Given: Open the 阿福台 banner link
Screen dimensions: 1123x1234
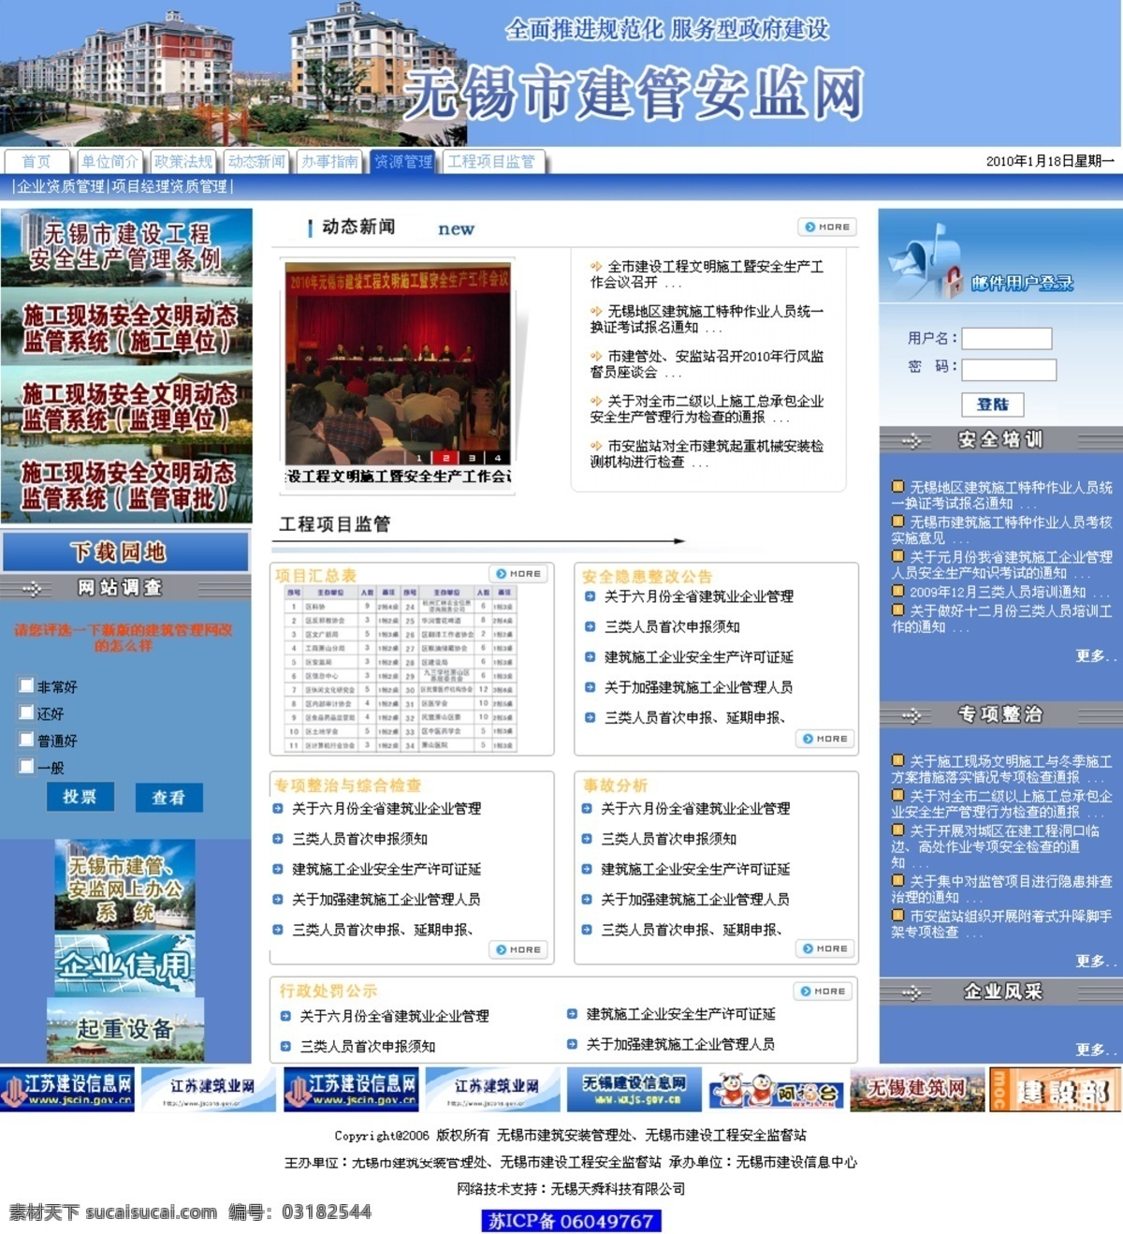Looking at the screenshot, I should tap(776, 1089).
